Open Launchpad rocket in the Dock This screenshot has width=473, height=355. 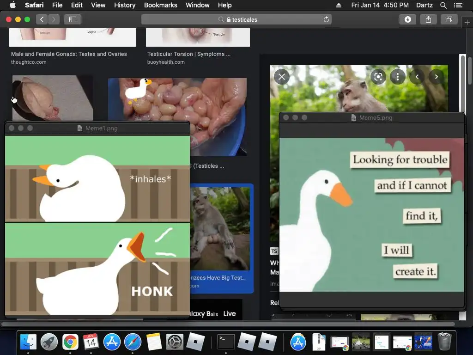pos(49,342)
